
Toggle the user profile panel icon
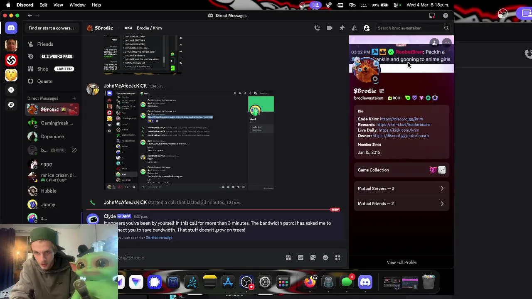coord(367,28)
